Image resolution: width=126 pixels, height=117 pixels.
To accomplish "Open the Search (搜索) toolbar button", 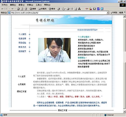I will click(x=33, y=9).
